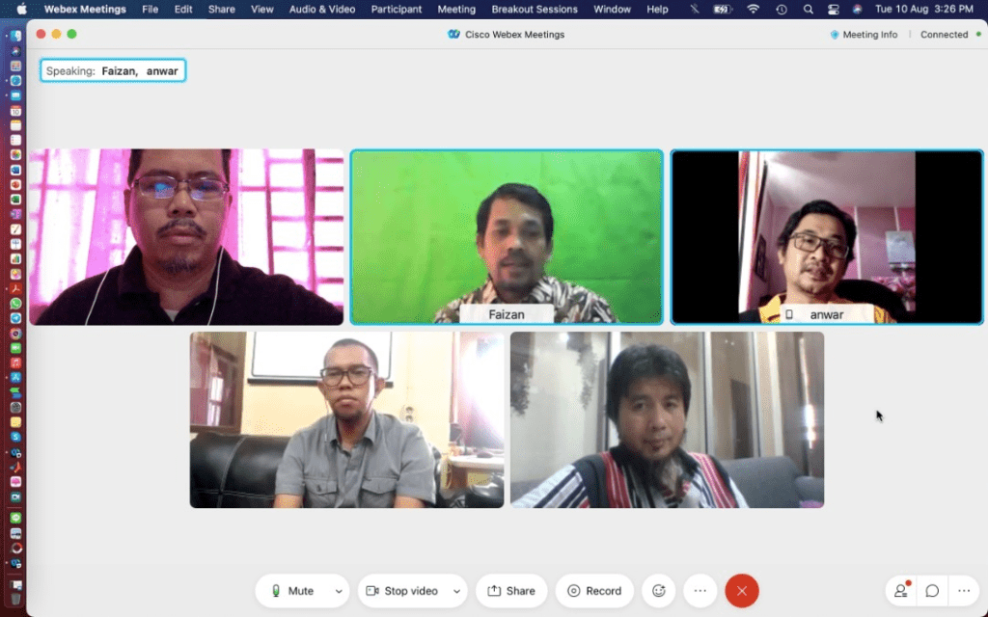Open Trash from the Dock
This screenshot has width=988, height=617.
pos(15,599)
